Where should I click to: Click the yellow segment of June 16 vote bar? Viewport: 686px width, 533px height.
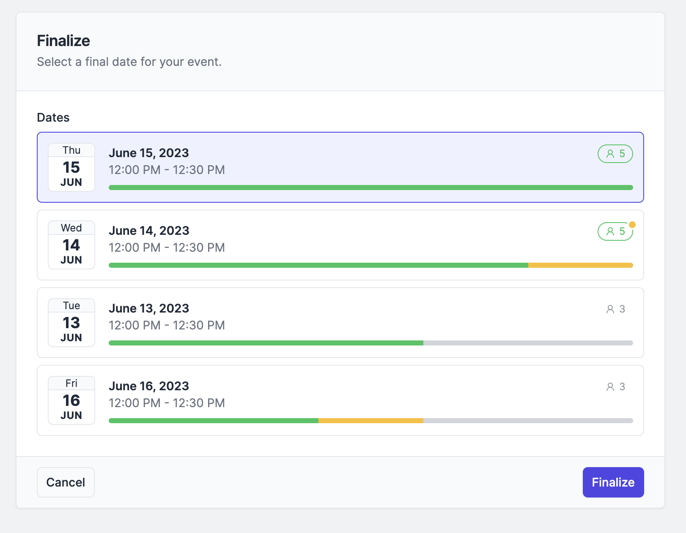coord(370,421)
